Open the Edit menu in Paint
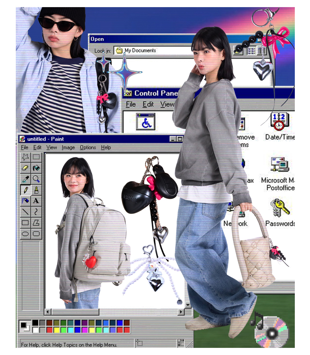310x355 pixels. point(37,147)
